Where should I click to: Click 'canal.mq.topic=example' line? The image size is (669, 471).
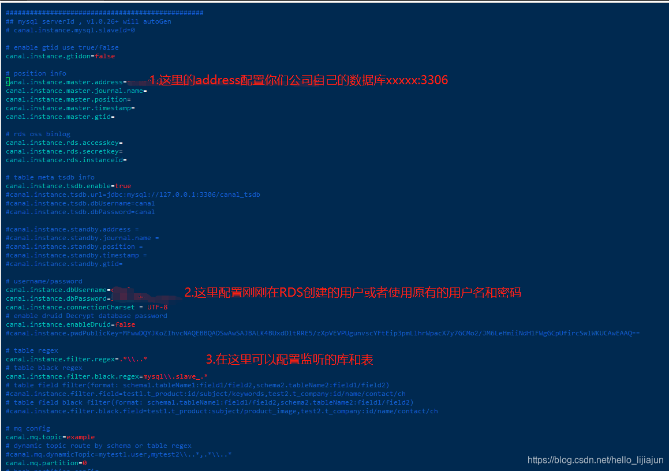pyautogui.click(x=50, y=438)
